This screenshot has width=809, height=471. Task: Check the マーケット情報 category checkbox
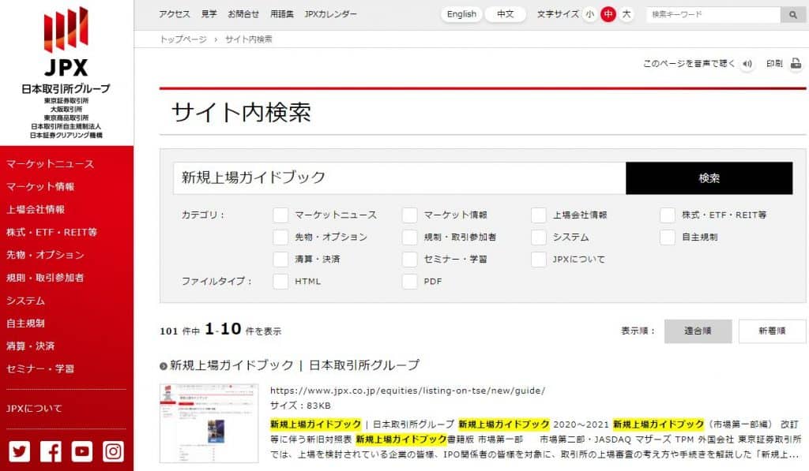[410, 215]
